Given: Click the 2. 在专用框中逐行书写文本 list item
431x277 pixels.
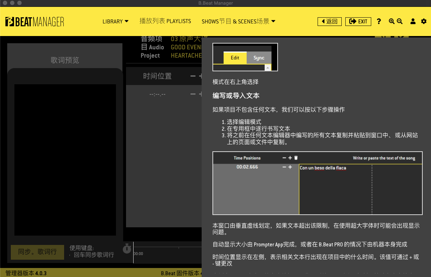Looking at the screenshot, I should (x=256, y=129).
